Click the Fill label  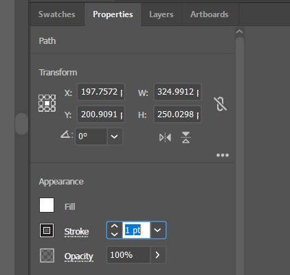click(70, 207)
